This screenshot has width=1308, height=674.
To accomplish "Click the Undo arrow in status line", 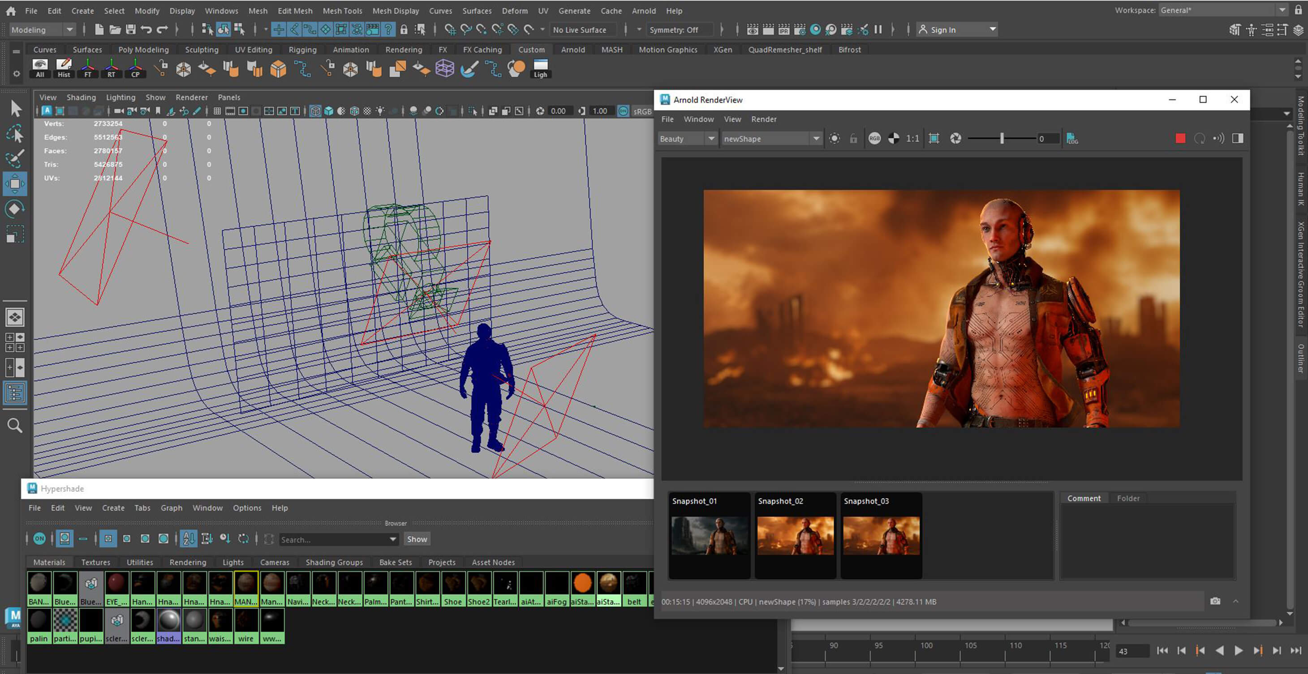I will (146, 30).
